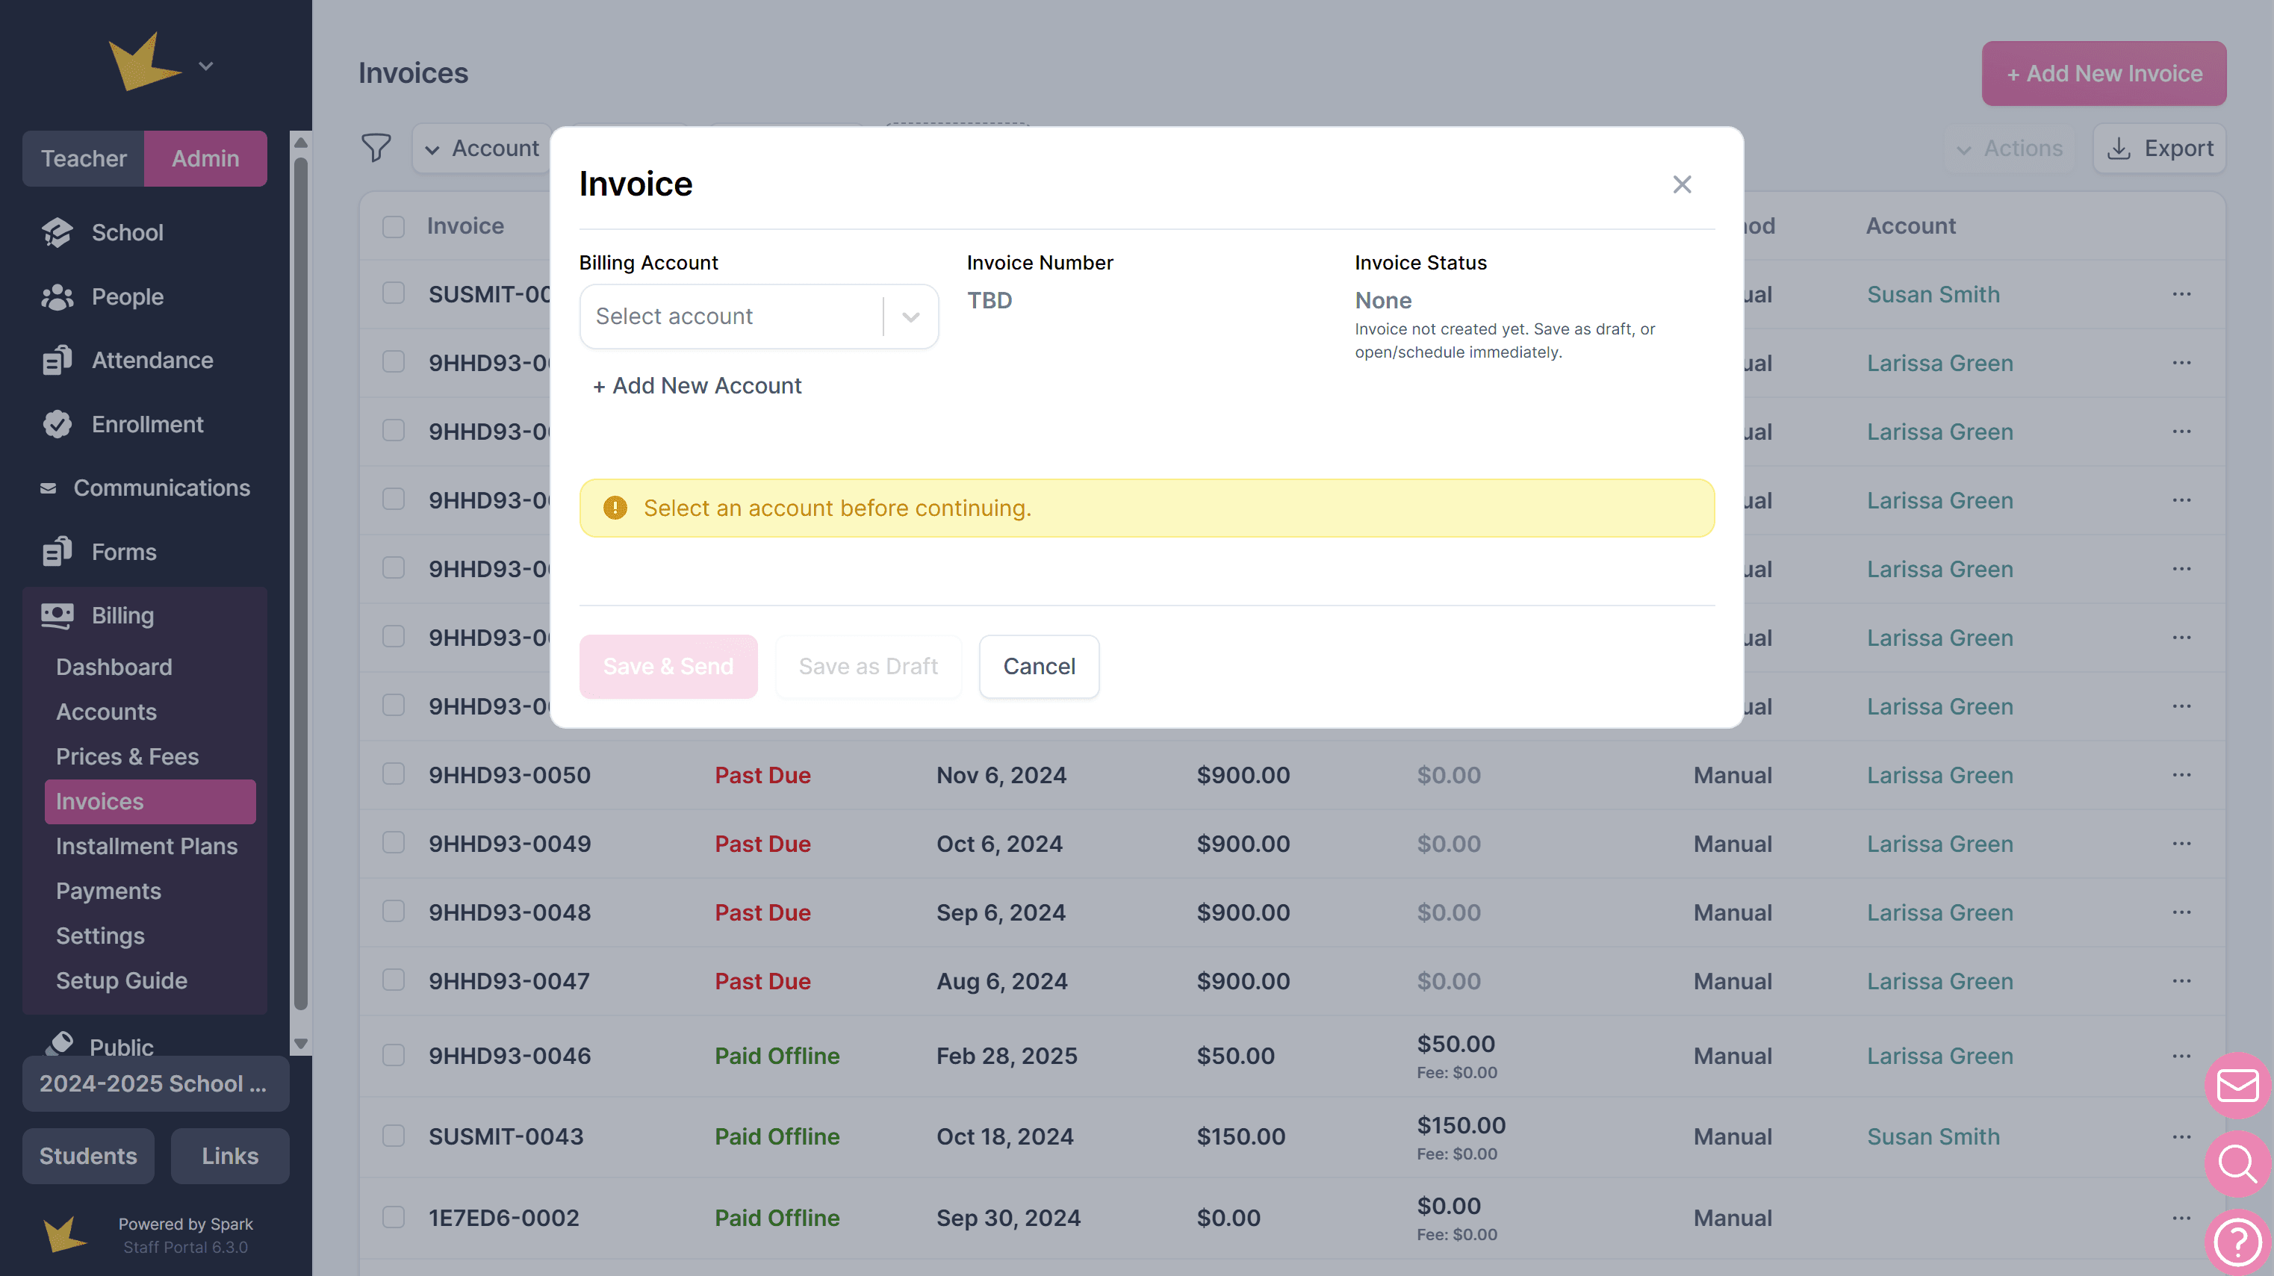Open the help question mark icon
The height and width of the screenshot is (1276, 2274).
point(2237,1242)
